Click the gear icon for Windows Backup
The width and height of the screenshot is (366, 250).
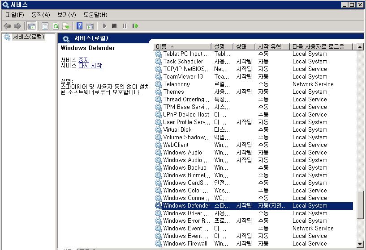(x=158, y=167)
